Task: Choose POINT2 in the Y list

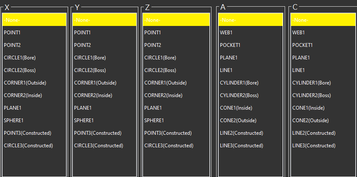Action: [82, 45]
